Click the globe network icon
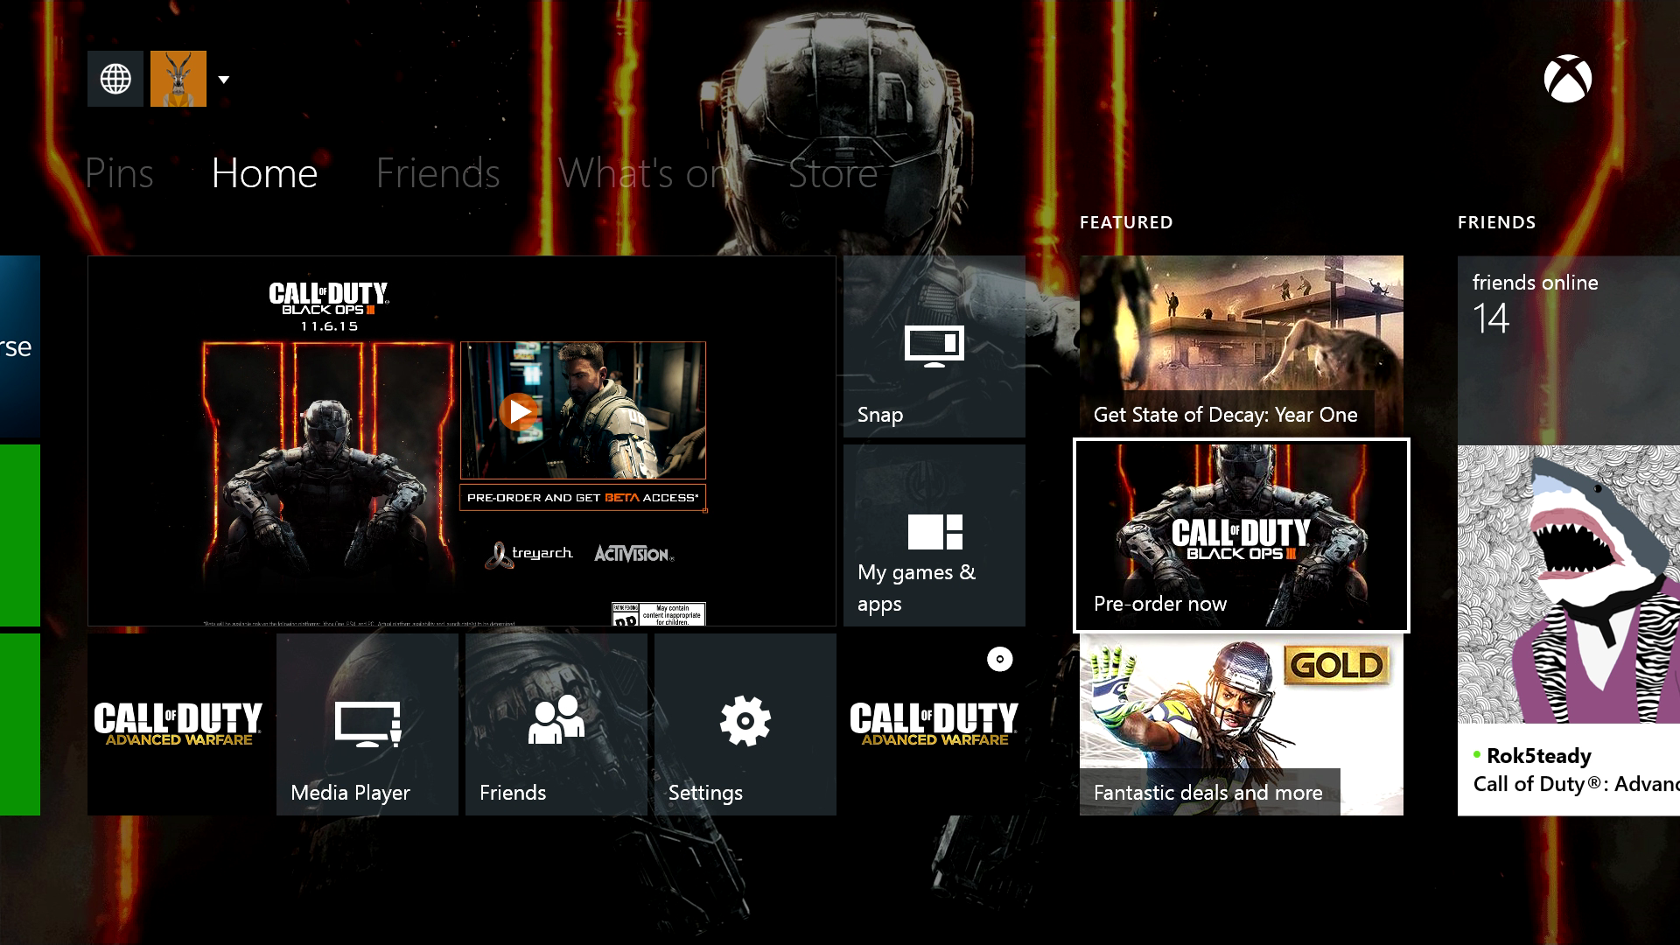The image size is (1680, 945). (x=115, y=79)
